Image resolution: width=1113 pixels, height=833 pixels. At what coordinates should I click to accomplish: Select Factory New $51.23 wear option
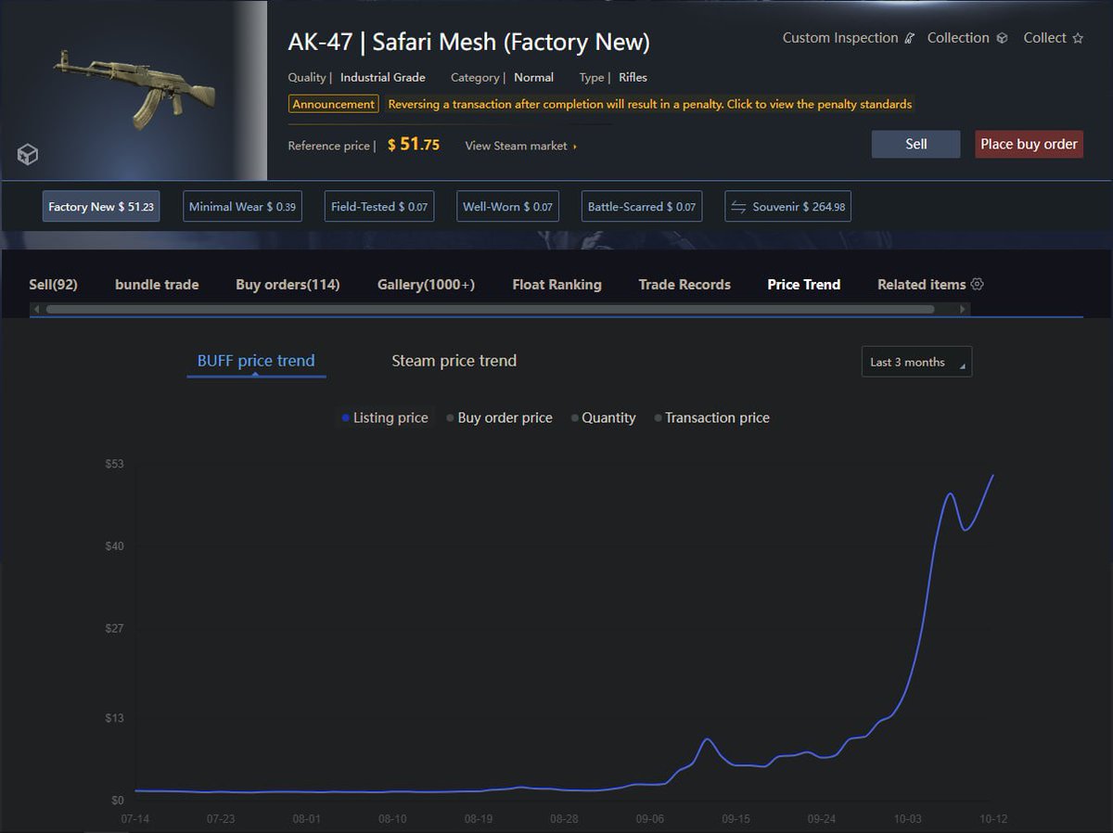tap(101, 207)
